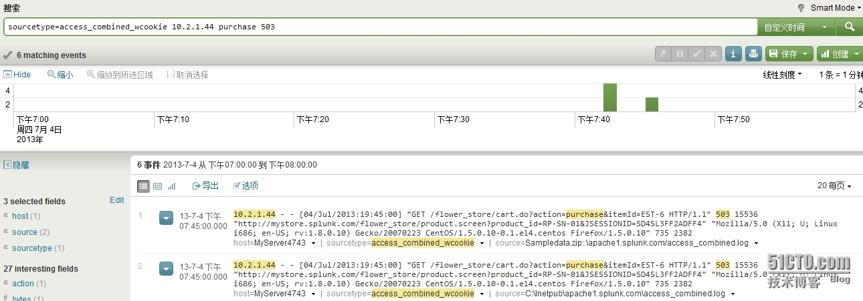Click in the search query input field
The width and height of the screenshot is (863, 301).
click(x=380, y=27)
